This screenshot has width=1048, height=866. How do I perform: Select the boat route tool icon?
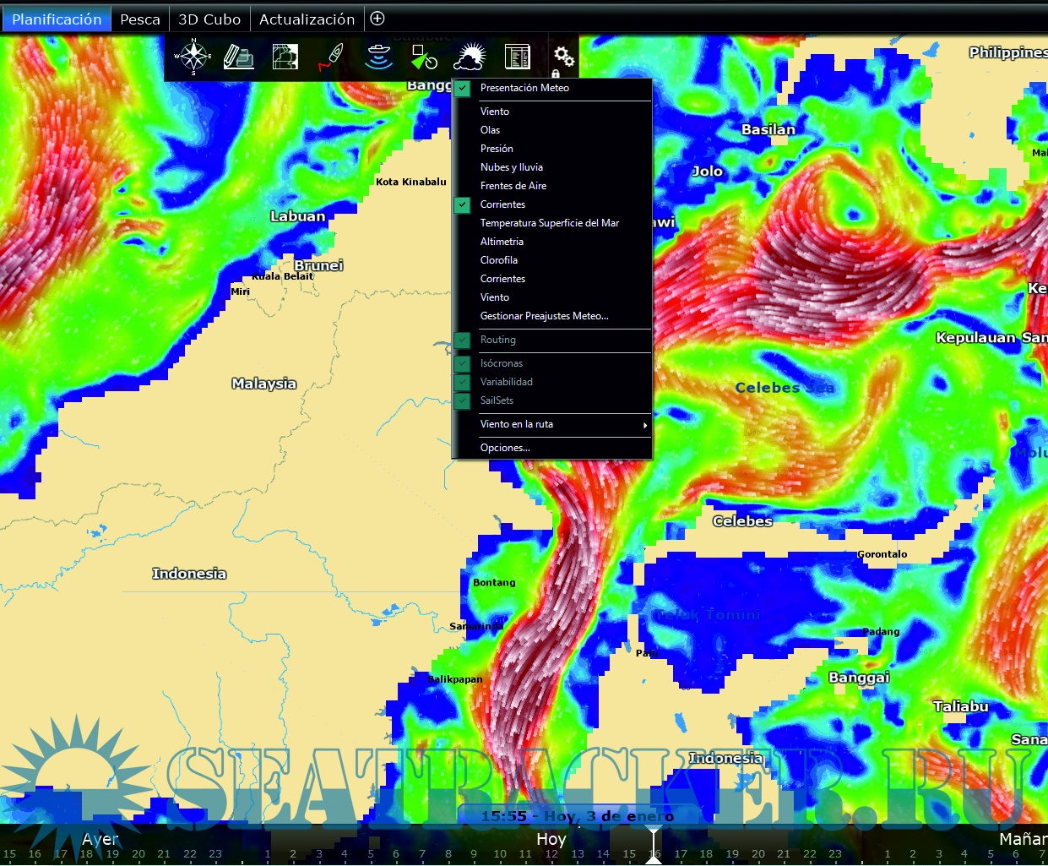point(331,57)
